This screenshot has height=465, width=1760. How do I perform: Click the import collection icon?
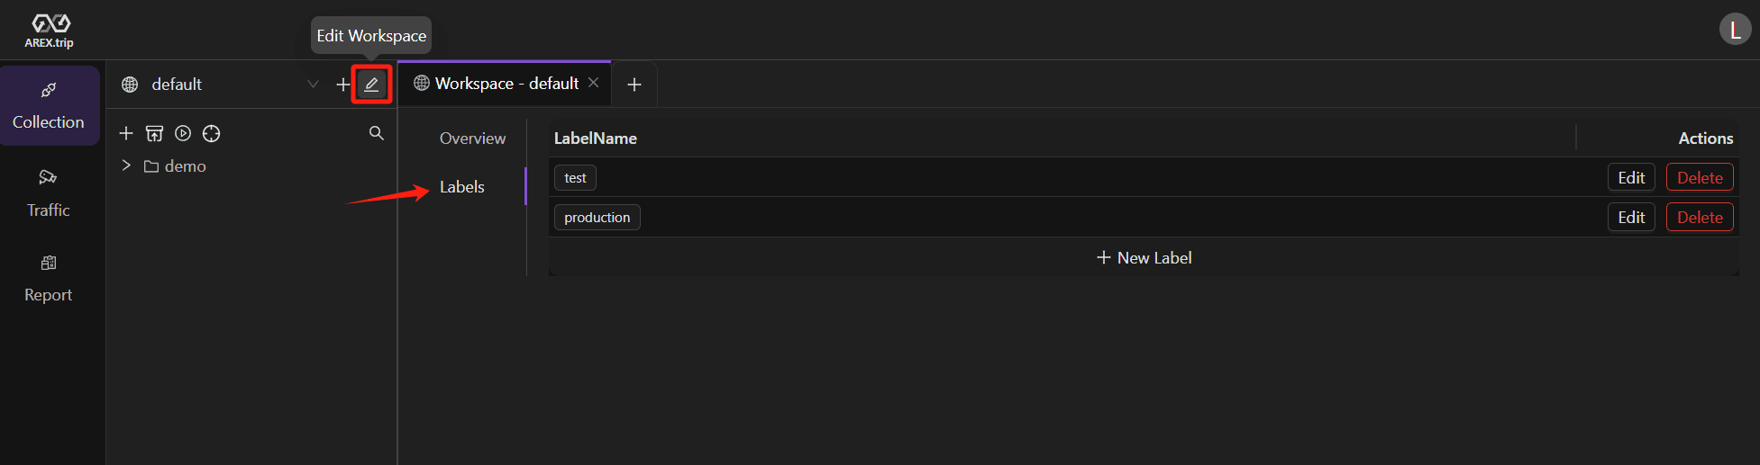point(155,133)
